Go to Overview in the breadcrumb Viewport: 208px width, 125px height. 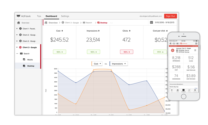coord(53,23)
